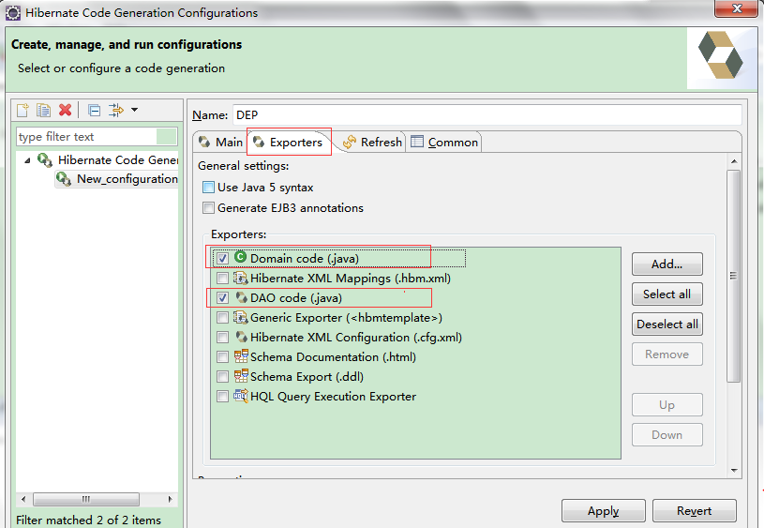Check Generic Exporter (<hbmtemplate>) checkbox
Screen dimensions: 764x528
(x=223, y=318)
